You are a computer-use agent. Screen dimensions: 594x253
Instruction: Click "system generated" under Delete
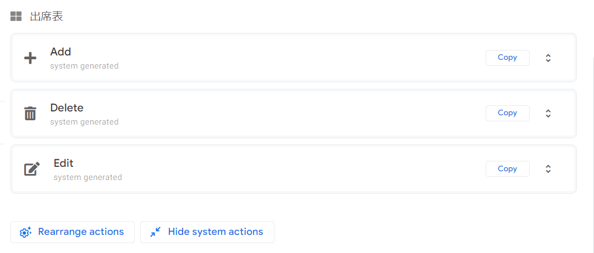click(84, 122)
